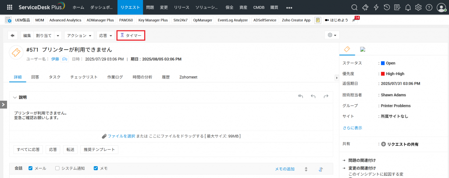Switch to the 作業ログ tab
449x178 pixels.
pos(115,77)
